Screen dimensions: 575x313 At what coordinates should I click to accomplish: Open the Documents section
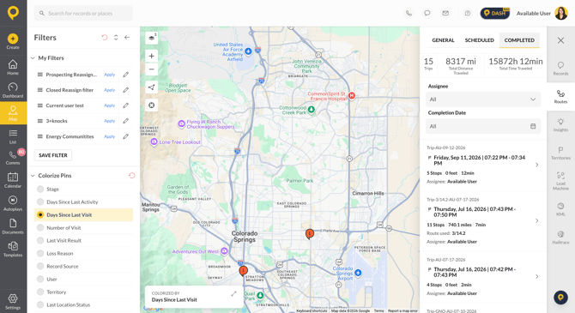[13, 226]
